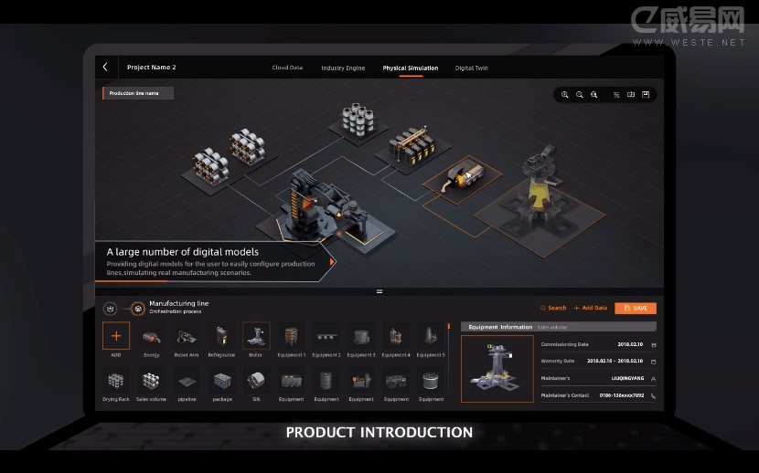This screenshot has height=473, width=759.
Task: Open the Commissioning Date calendar picker
Action: click(653, 345)
